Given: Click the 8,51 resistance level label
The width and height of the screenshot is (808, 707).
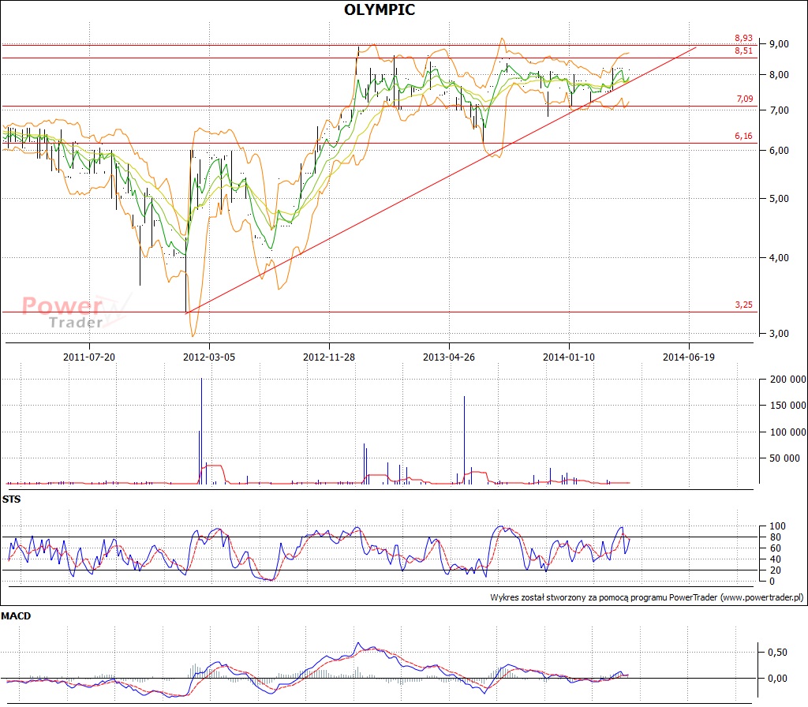Looking at the screenshot, I should (743, 50).
